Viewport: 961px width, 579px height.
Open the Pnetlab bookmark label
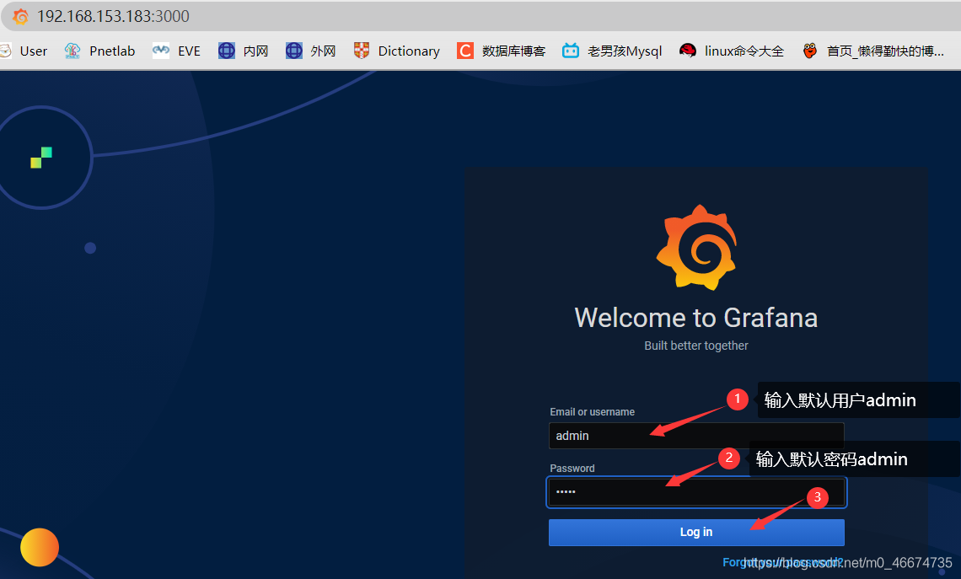112,51
